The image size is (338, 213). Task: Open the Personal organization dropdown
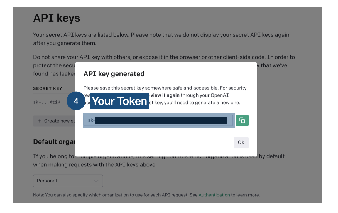(x=68, y=181)
